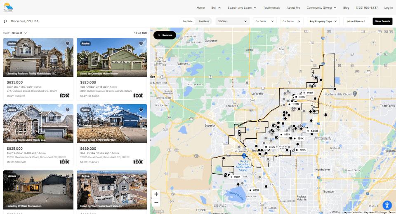Select the 915K map price marker

point(309,93)
